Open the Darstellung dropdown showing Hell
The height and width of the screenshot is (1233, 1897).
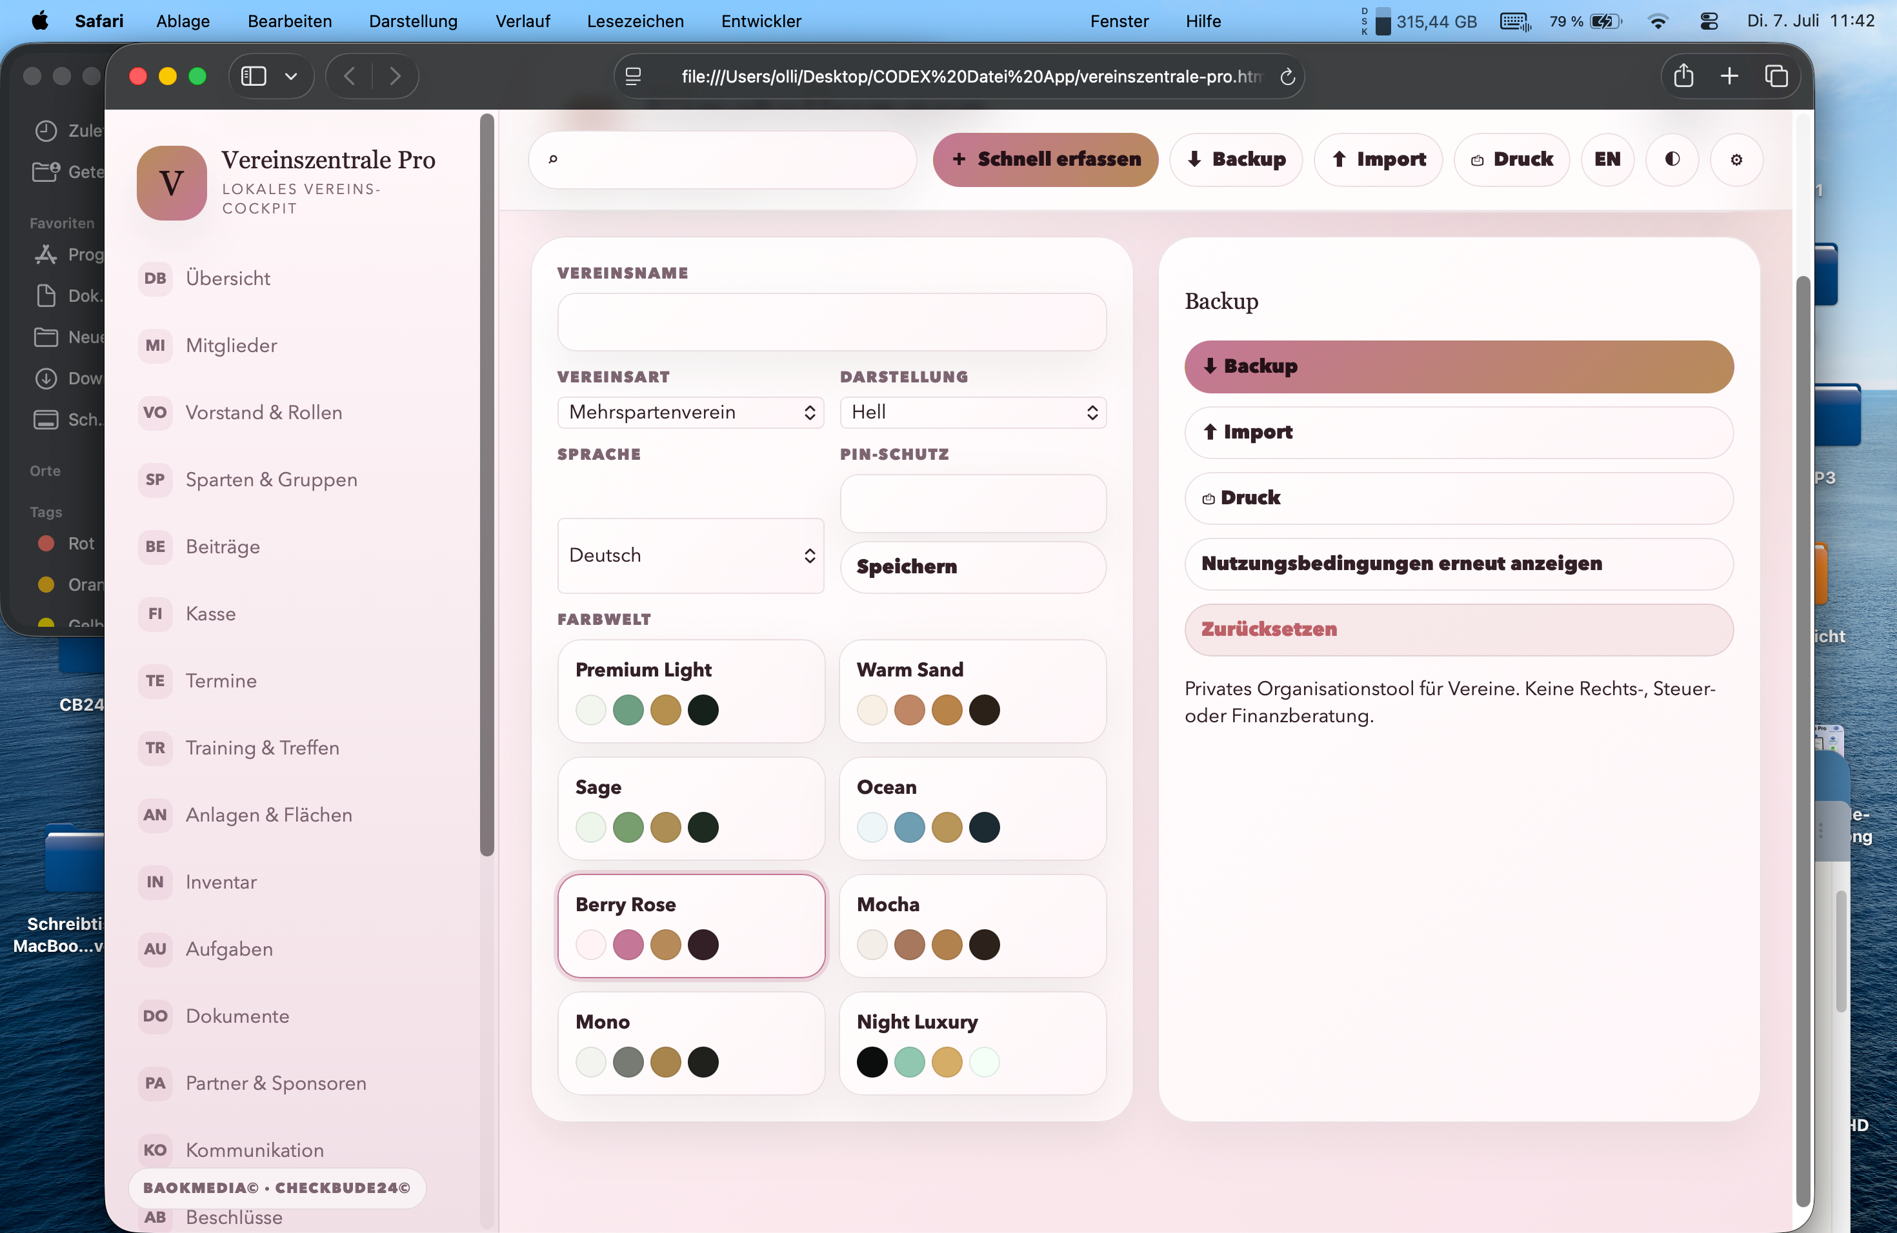(x=973, y=413)
